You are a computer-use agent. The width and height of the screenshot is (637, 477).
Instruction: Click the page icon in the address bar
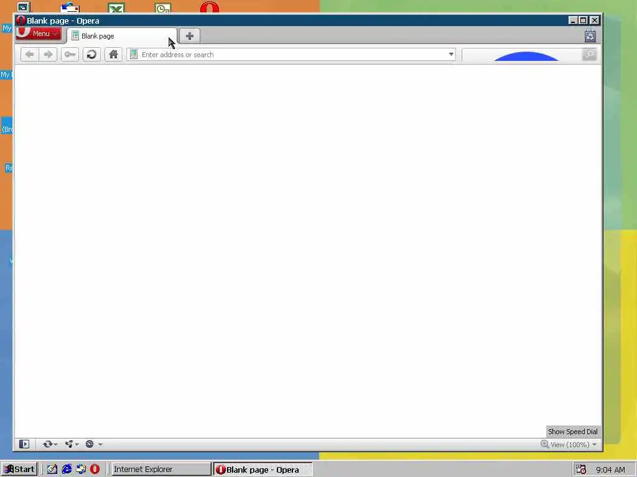[134, 55]
